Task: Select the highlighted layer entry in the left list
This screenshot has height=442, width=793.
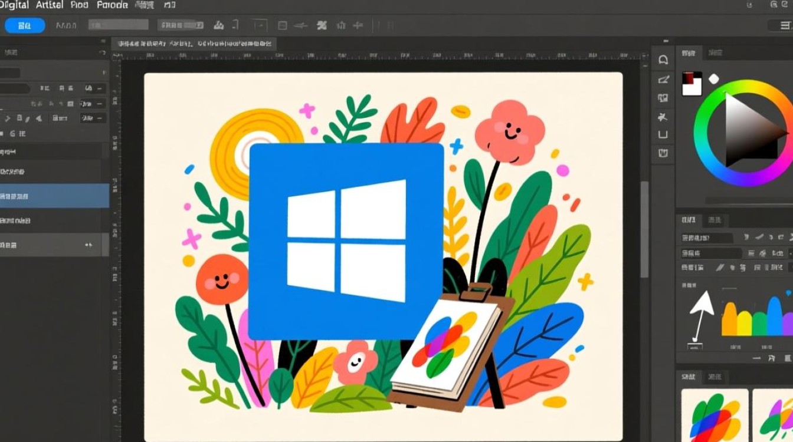Action: (x=53, y=195)
